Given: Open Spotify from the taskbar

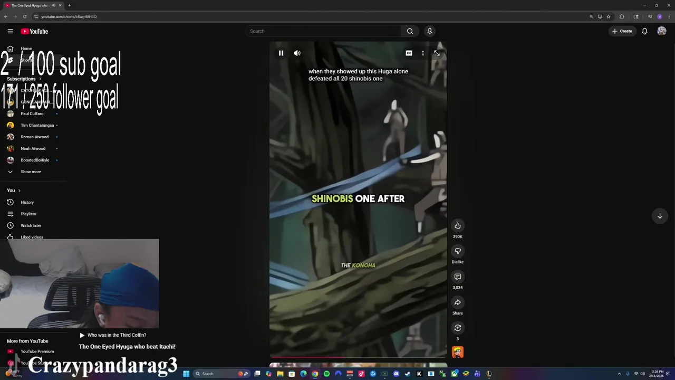Looking at the screenshot, I should 326,374.
